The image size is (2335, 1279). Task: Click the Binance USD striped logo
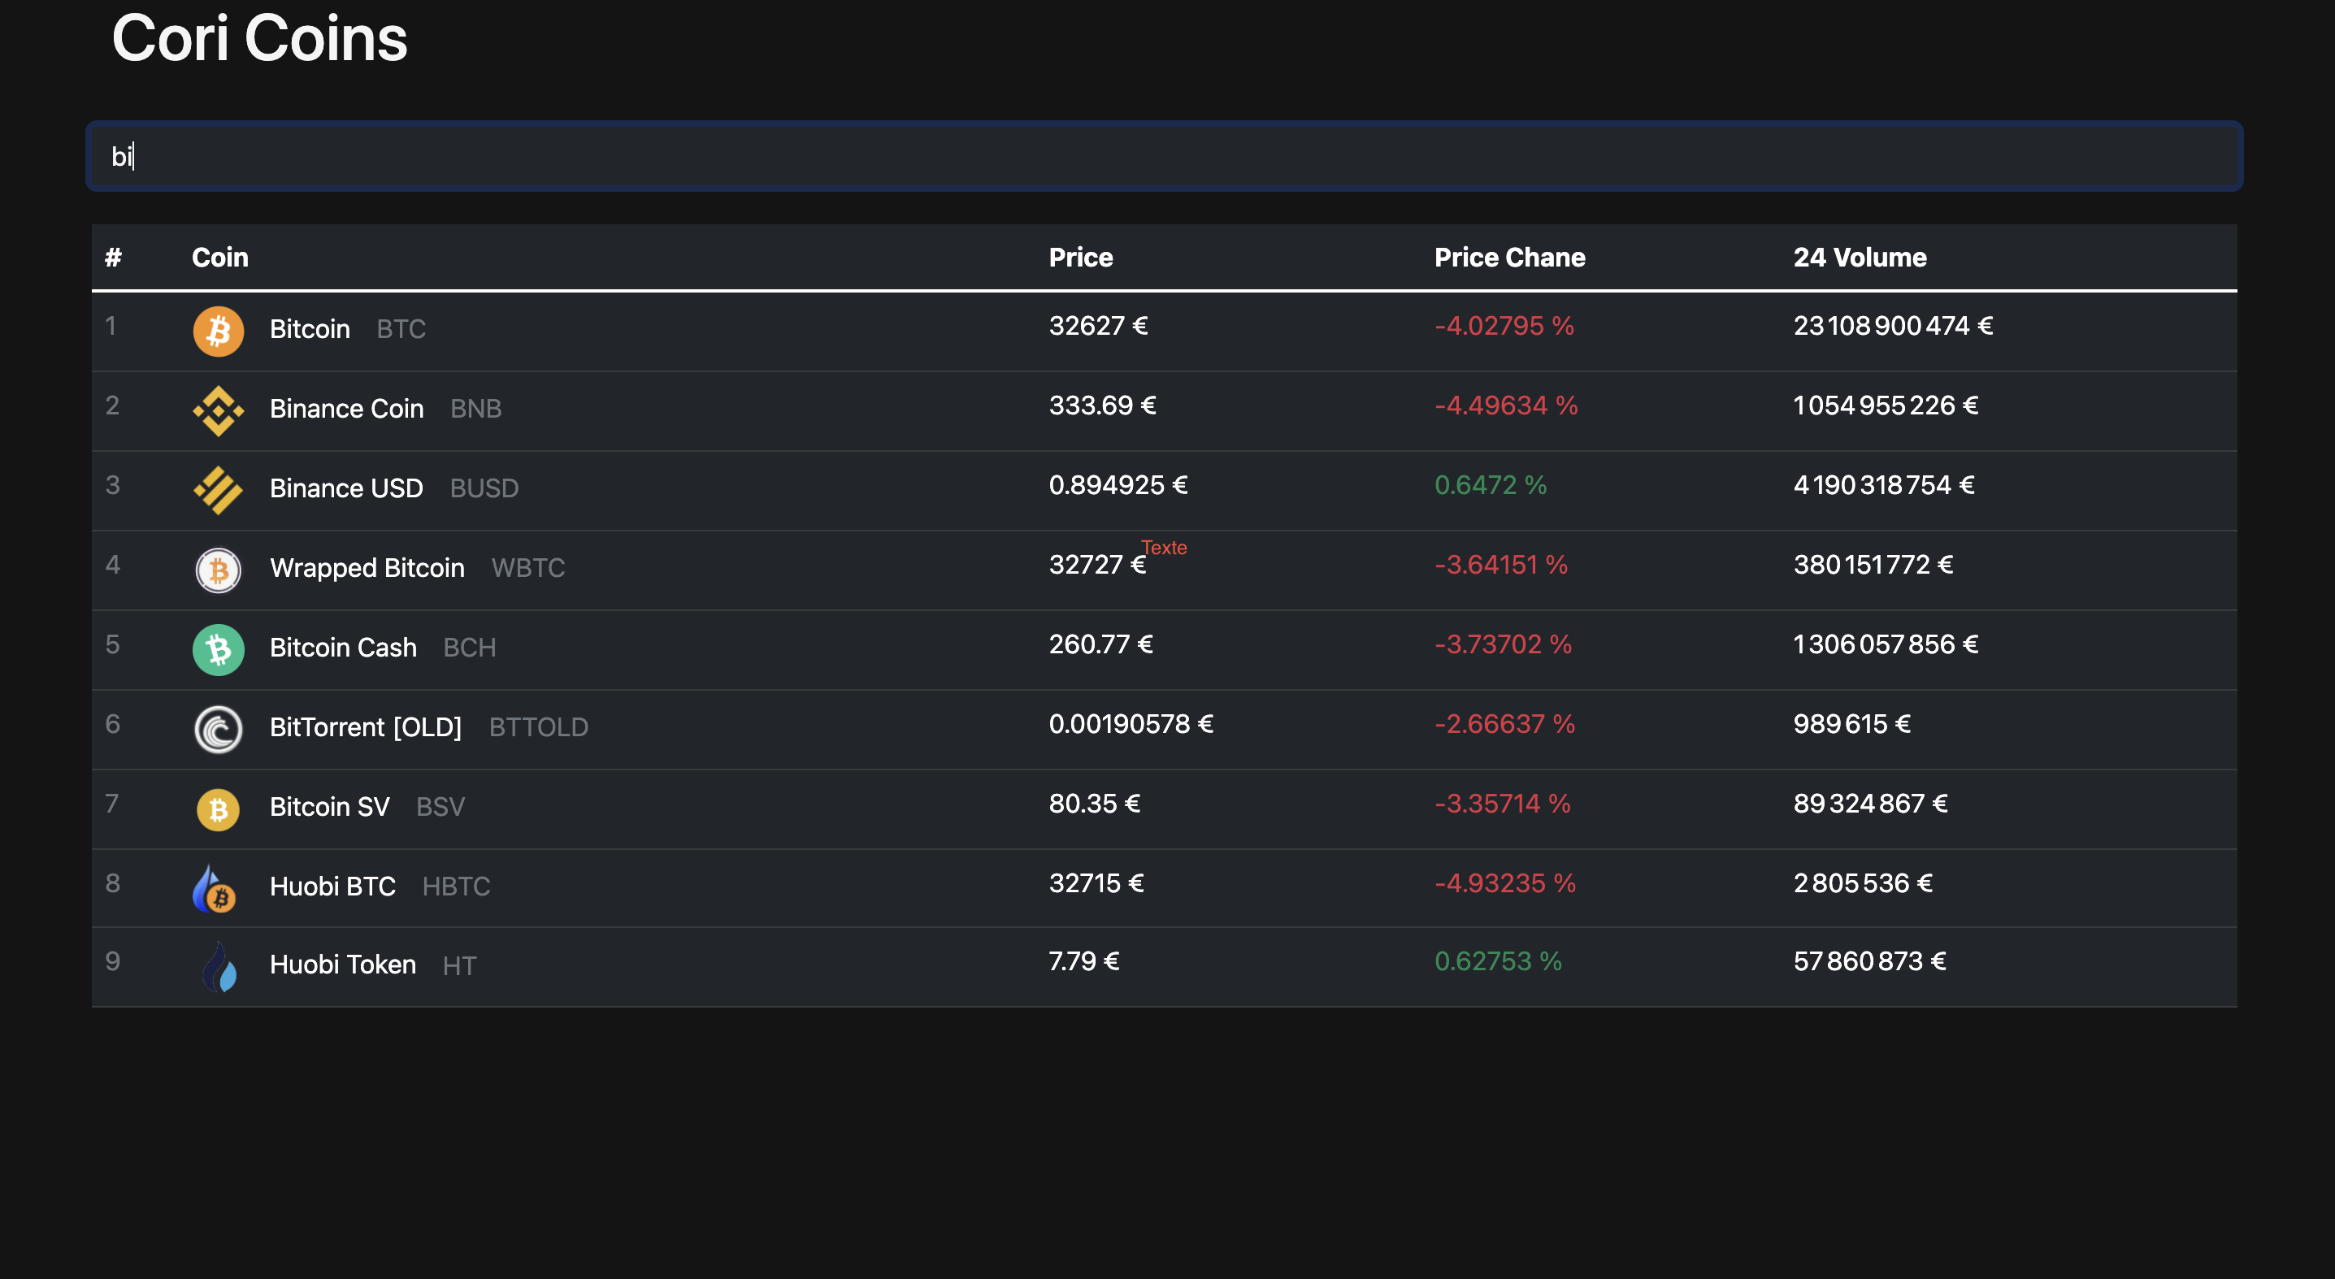point(219,490)
